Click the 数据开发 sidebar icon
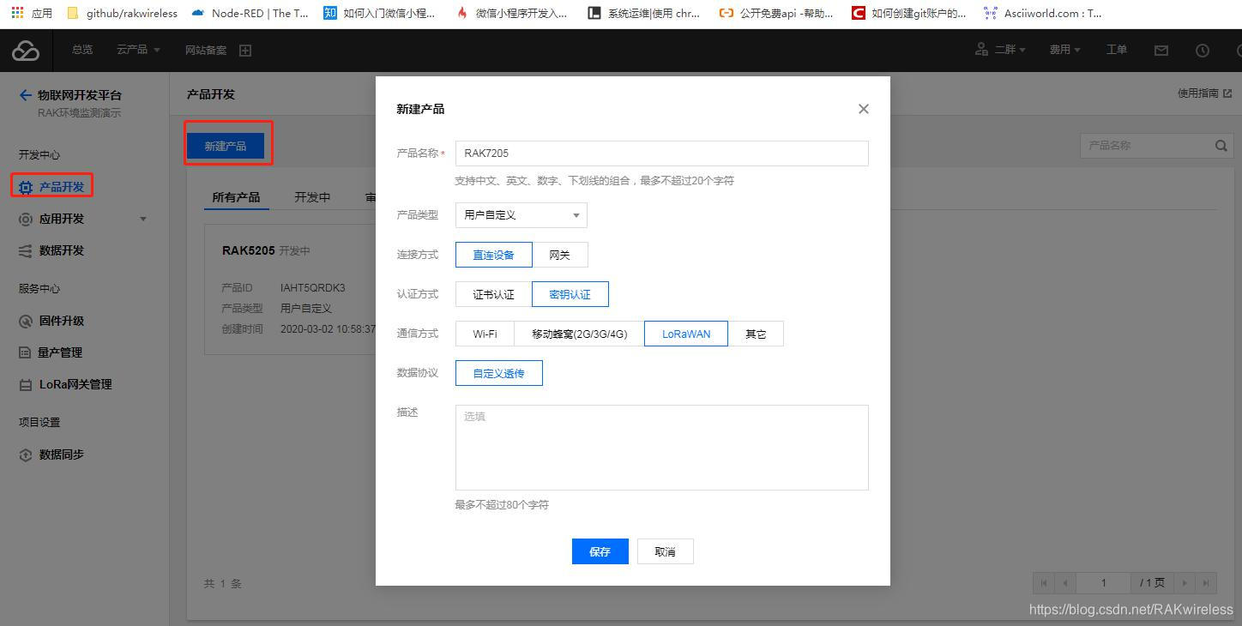The height and width of the screenshot is (626, 1242). click(x=26, y=251)
